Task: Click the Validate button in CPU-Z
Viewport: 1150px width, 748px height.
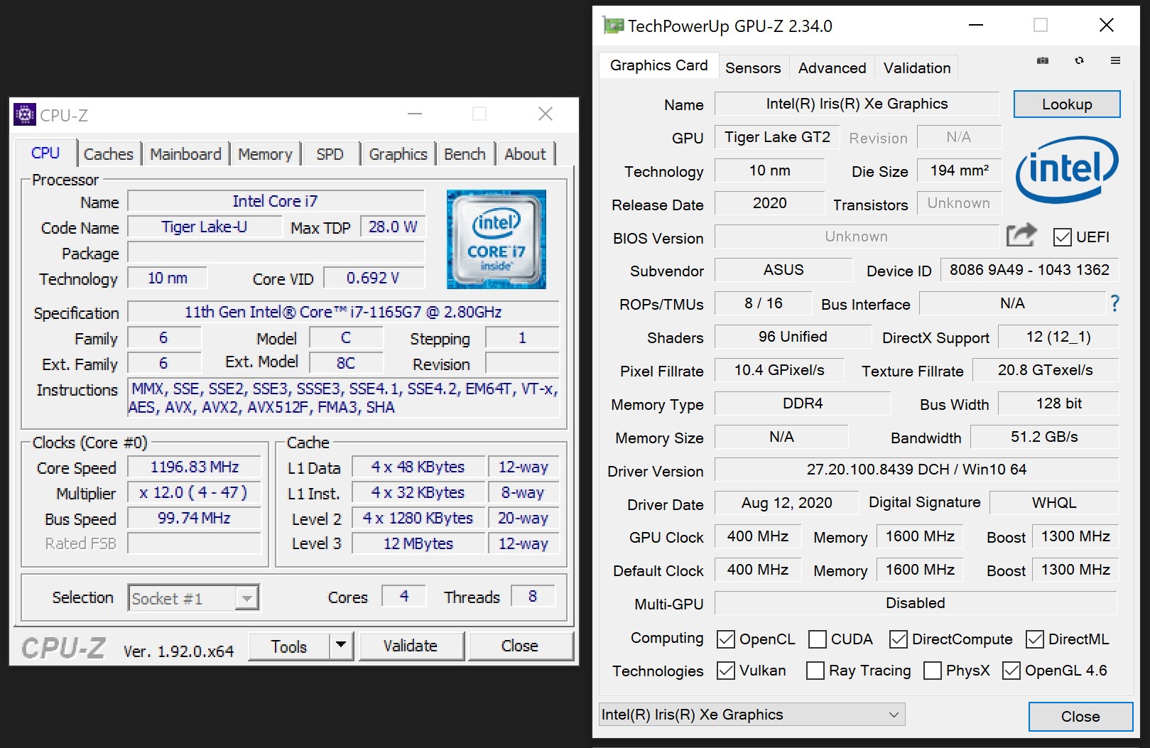Action: [x=411, y=646]
